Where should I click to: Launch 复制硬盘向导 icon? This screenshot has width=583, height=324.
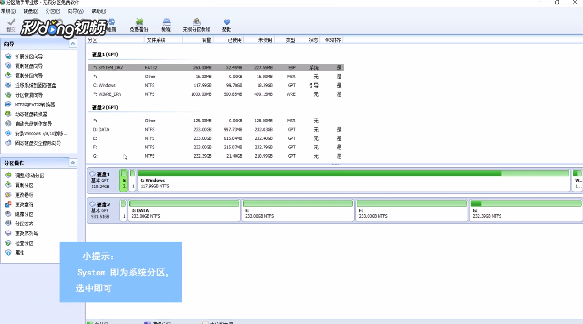[8, 66]
